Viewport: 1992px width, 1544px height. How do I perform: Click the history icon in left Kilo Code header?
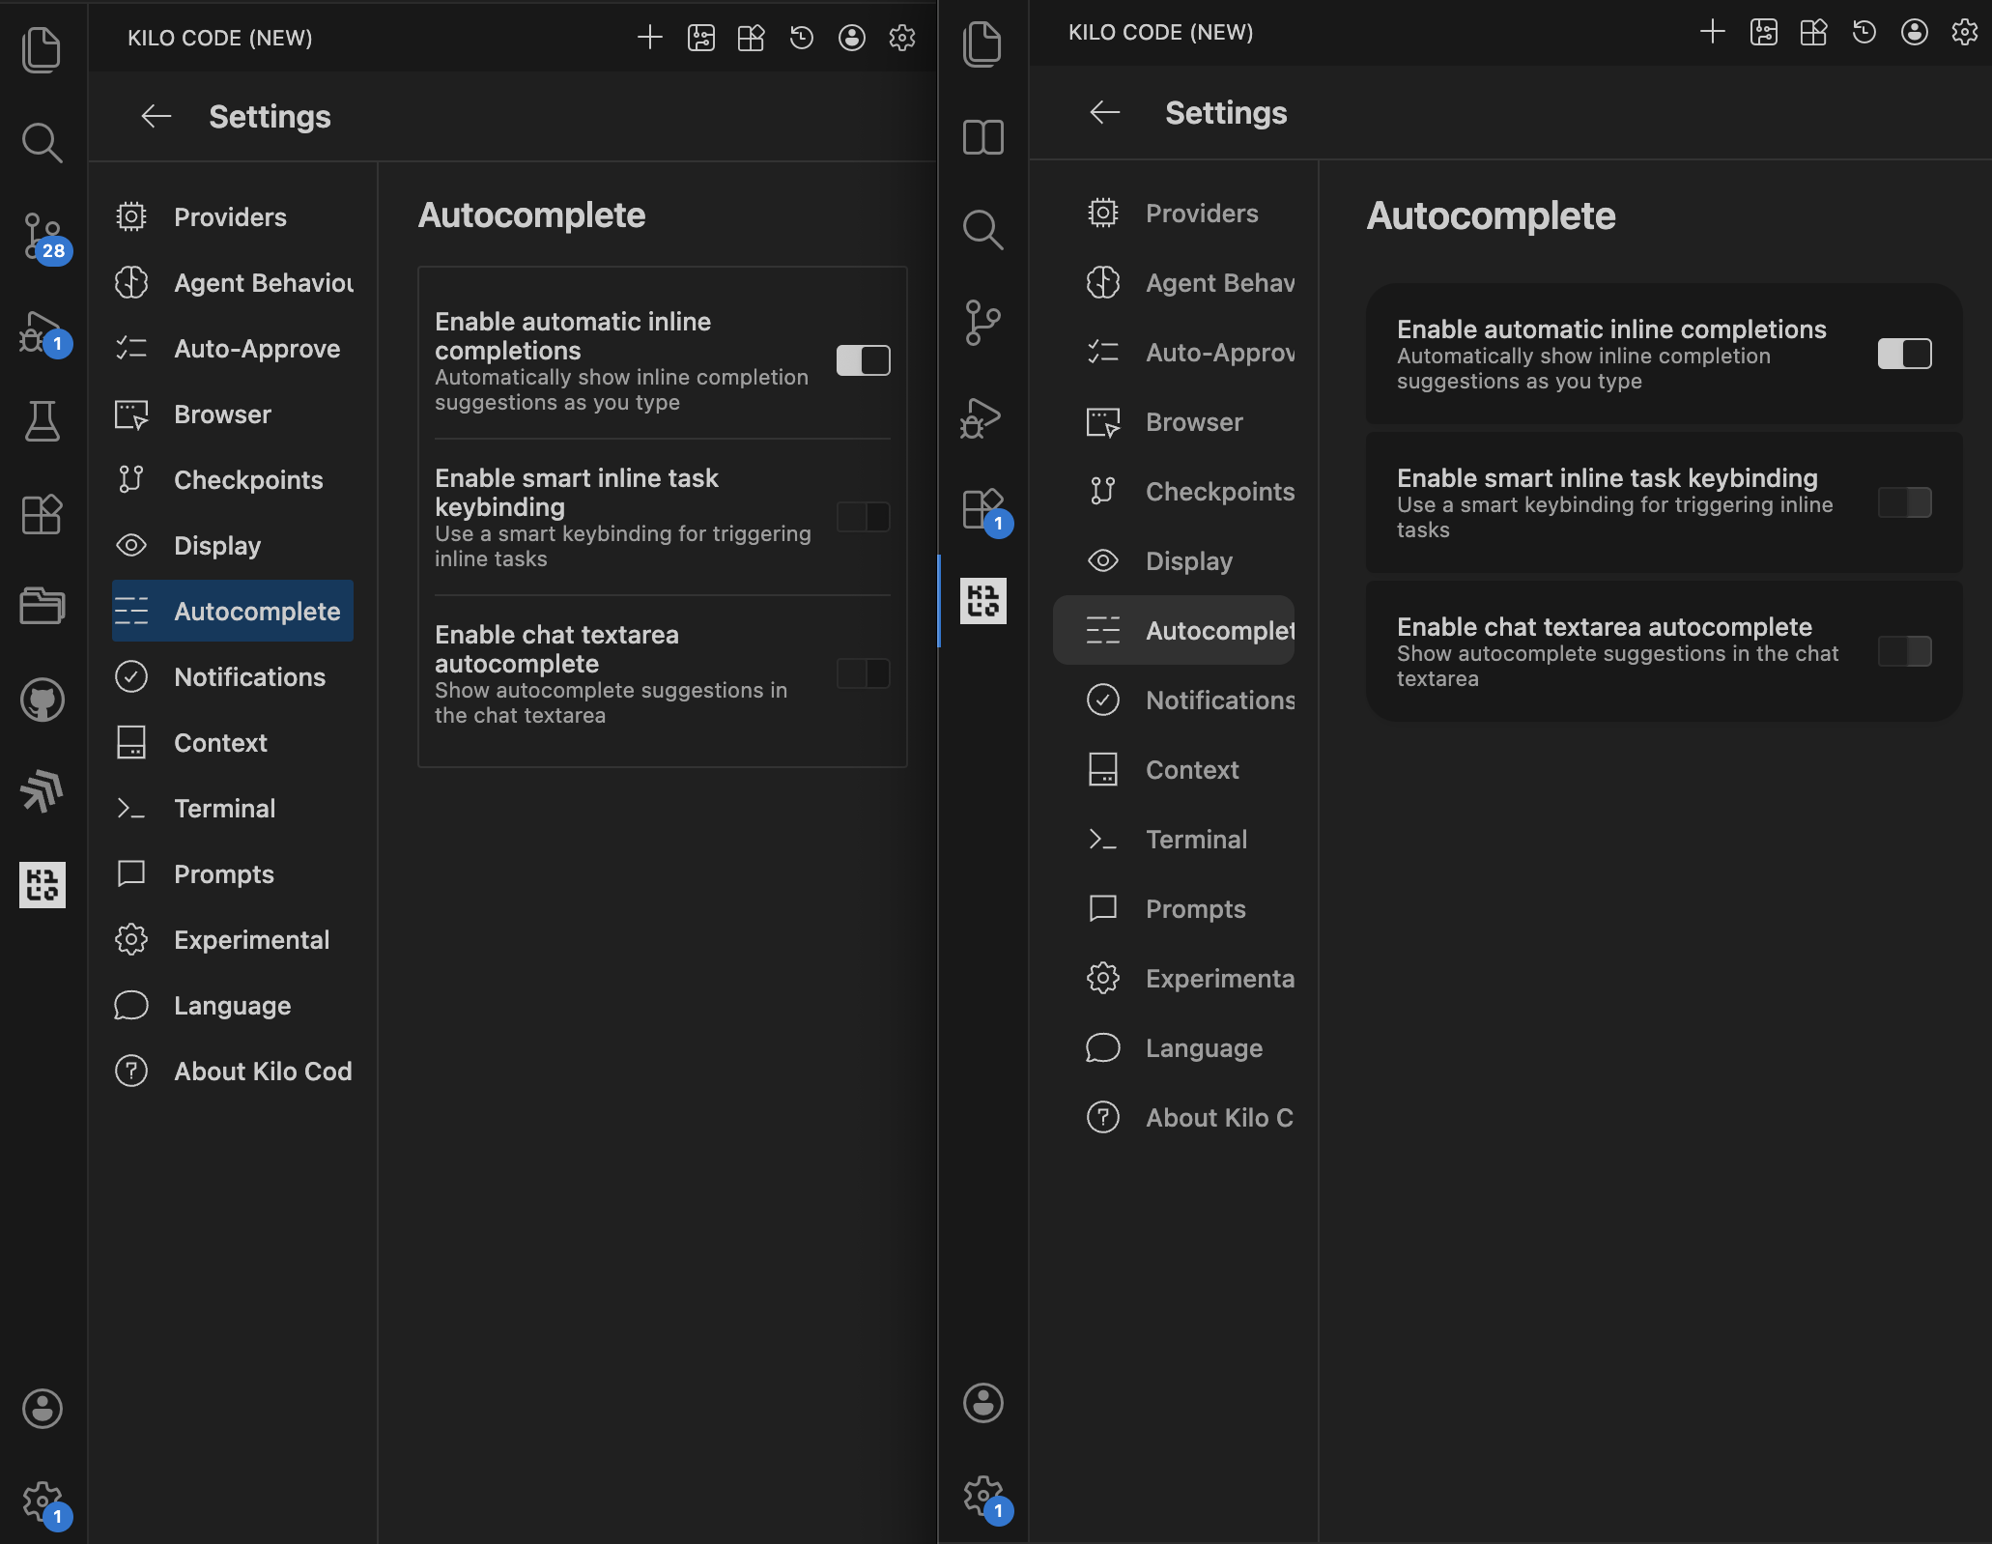click(801, 38)
